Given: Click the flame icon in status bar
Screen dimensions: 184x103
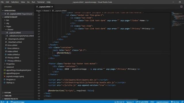Looking at the screenshot, I should [7, 102].
